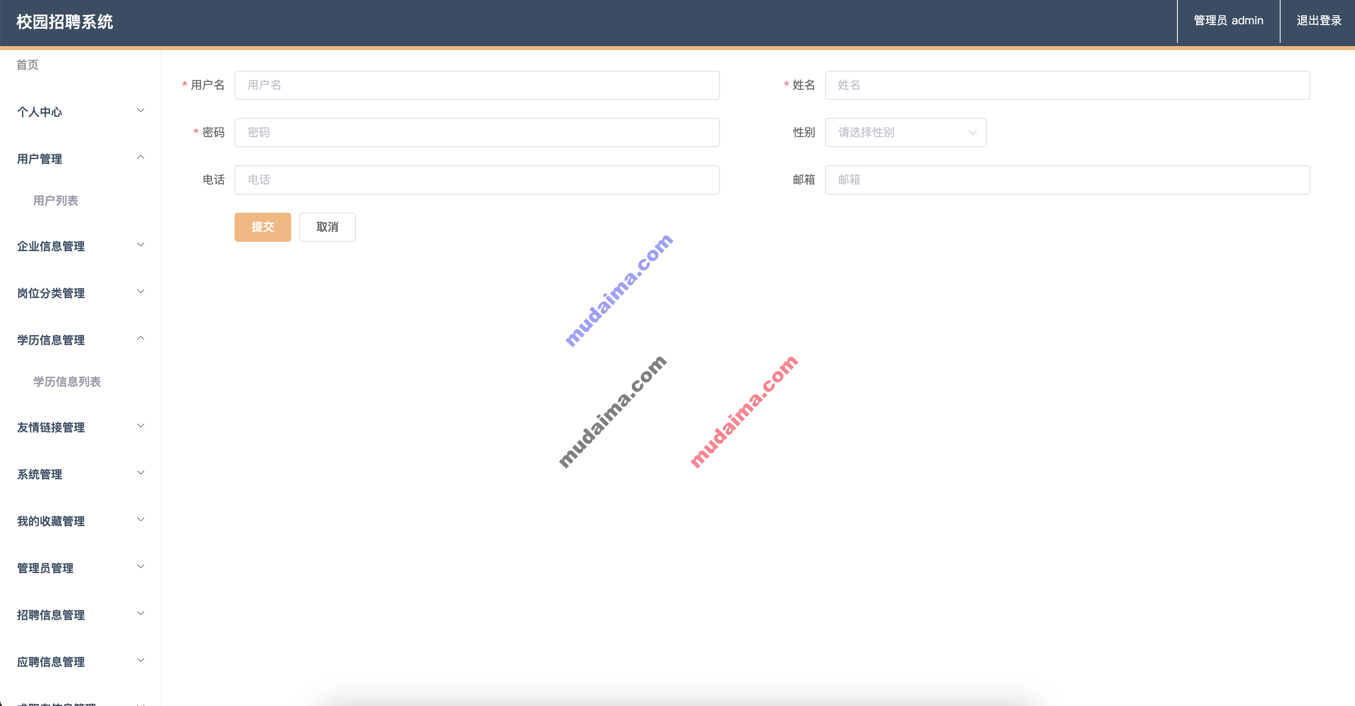
Task: Expand the 企业信息管理 chevron
Action: coord(140,245)
